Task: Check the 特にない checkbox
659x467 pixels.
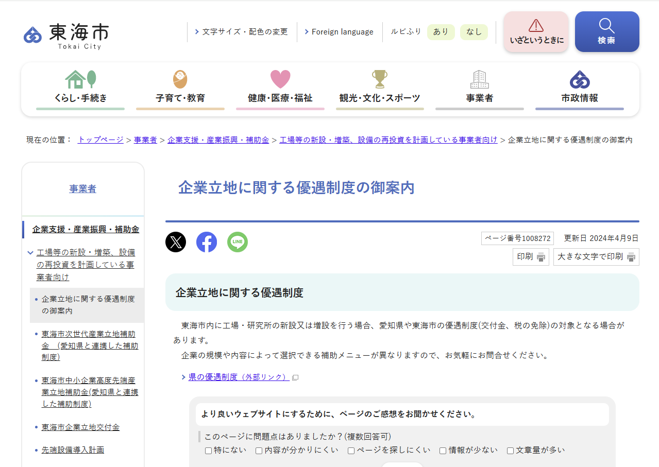Action: pyautogui.click(x=209, y=451)
